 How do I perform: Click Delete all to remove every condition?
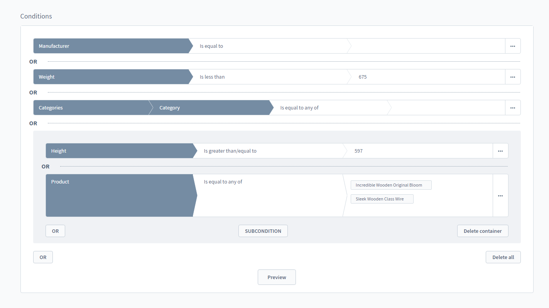coord(503,257)
